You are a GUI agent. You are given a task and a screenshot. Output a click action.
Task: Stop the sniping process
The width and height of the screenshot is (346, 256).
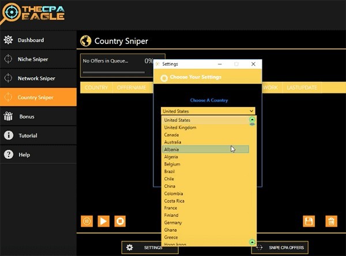click(120, 221)
